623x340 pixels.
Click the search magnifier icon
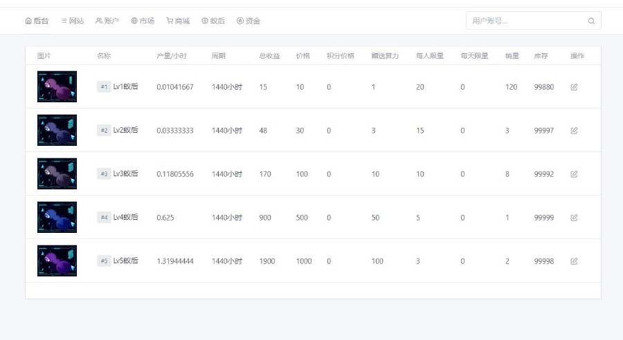click(x=591, y=21)
